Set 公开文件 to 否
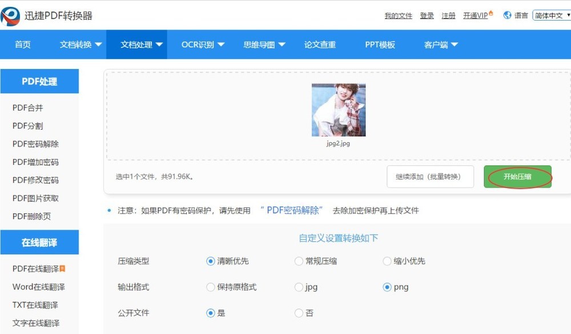The height and width of the screenshot is (334, 571). point(299,313)
